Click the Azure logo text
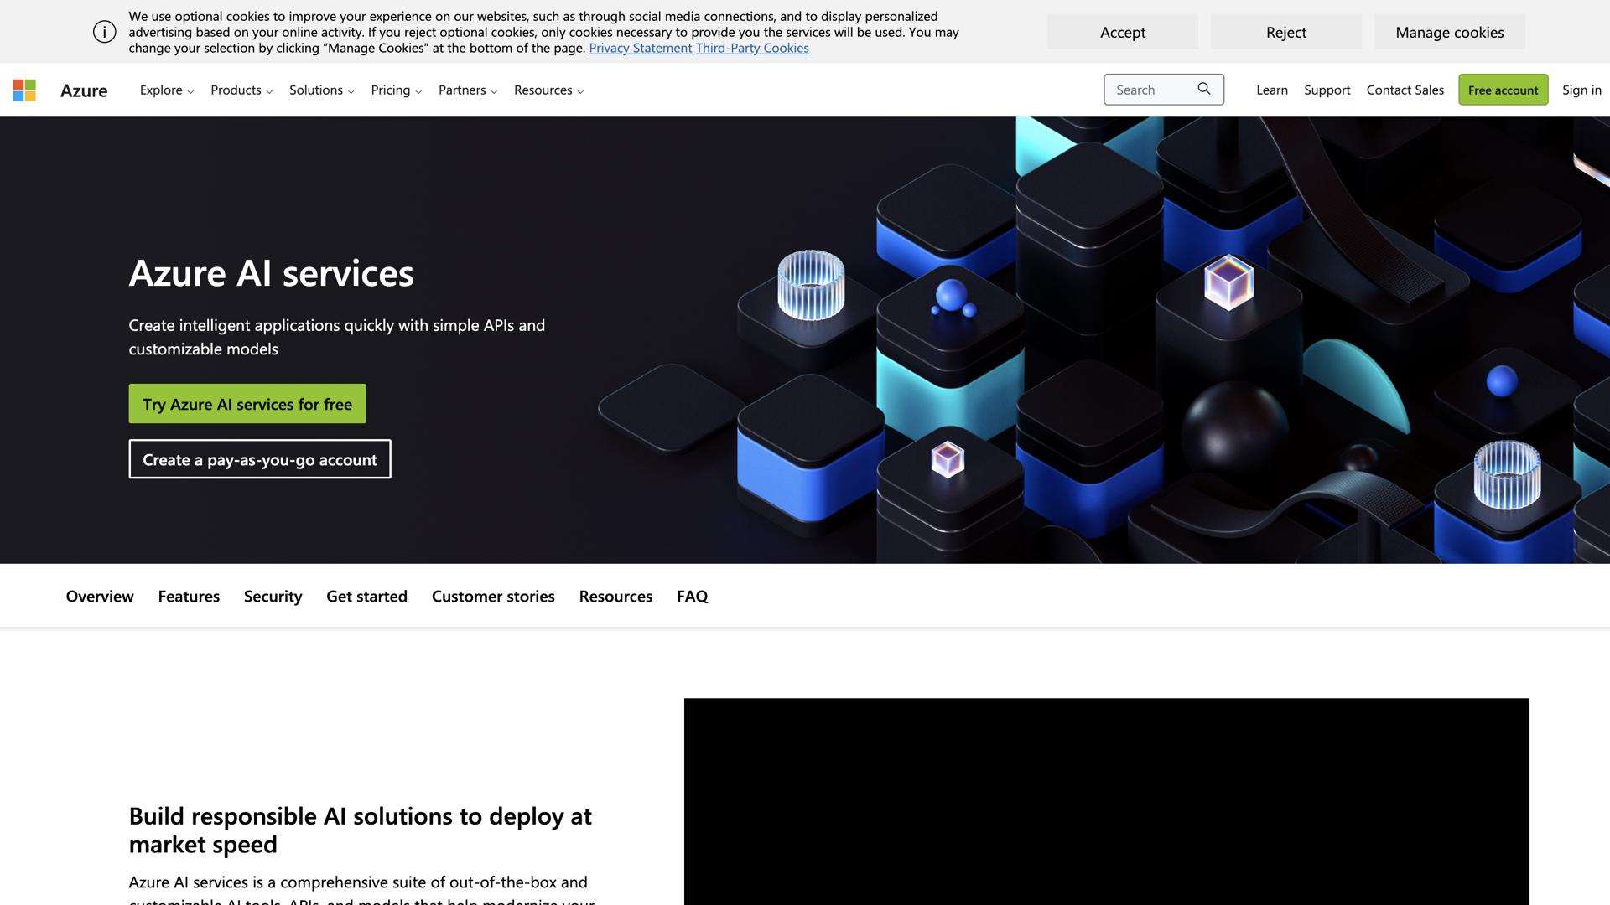 pyautogui.click(x=84, y=90)
